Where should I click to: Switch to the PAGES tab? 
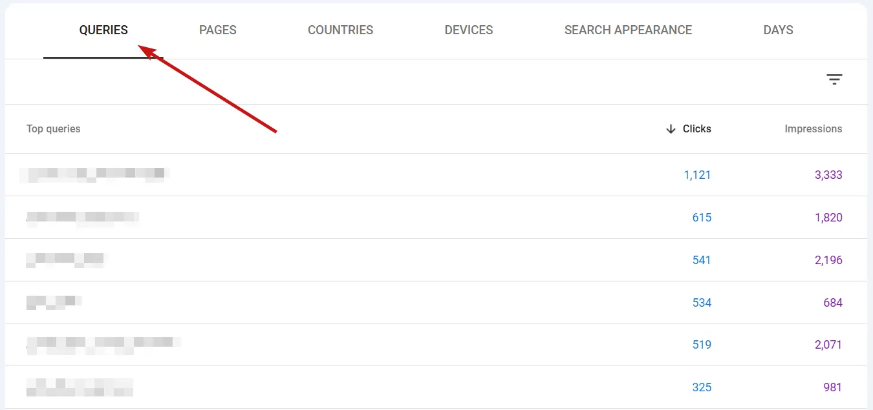click(x=217, y=30)
